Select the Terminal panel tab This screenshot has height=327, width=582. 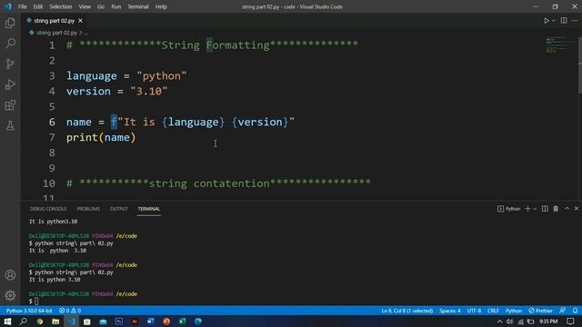(149, 209)
